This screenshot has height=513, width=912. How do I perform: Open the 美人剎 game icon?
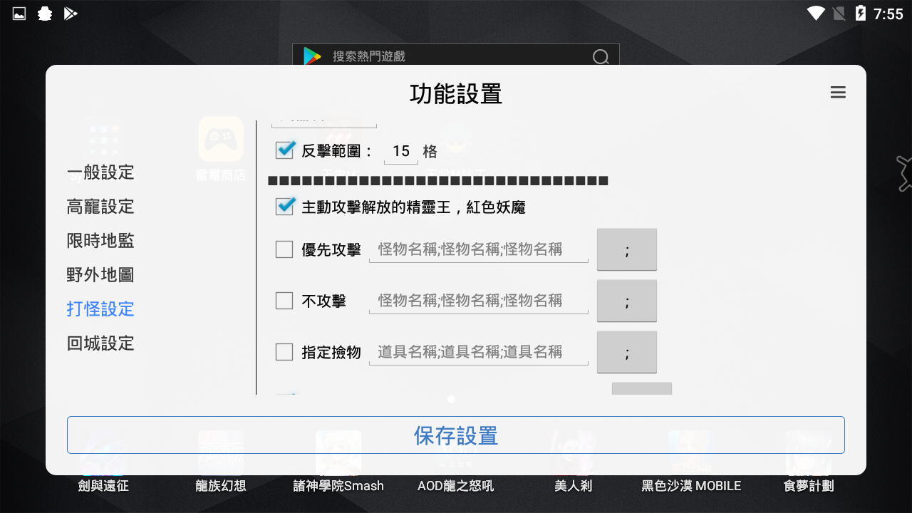click(574, 452)
